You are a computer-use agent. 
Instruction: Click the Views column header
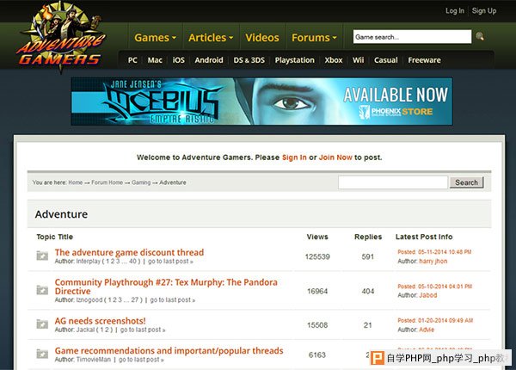pos(317,237)
